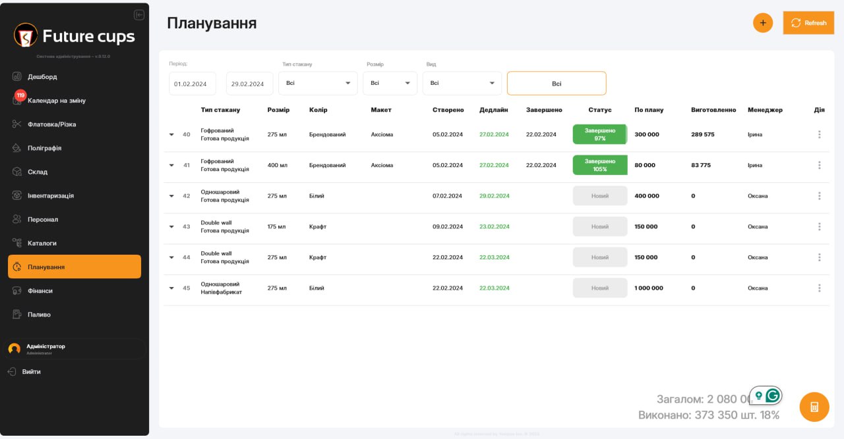Open actions menu for row 44
Screen dimensions: 844x439
820,257
